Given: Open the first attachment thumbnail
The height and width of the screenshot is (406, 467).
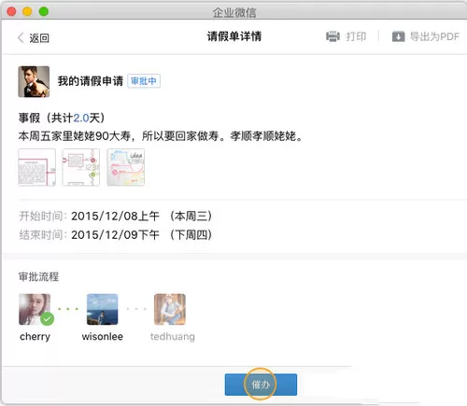Looking at the screenshot, I should pos(37,167).
